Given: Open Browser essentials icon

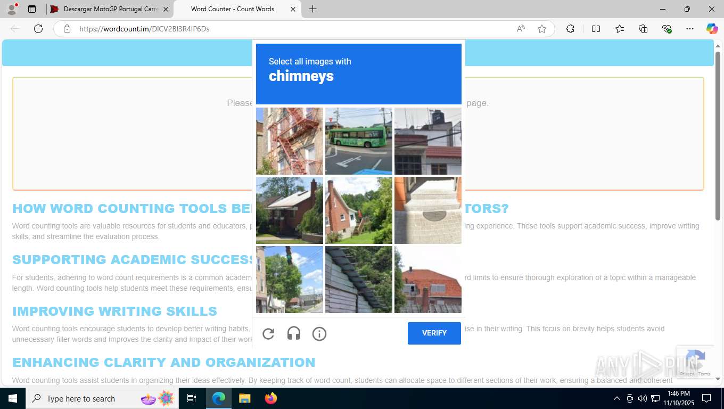Looking at the screenshot, I should (x=667, y=29).
